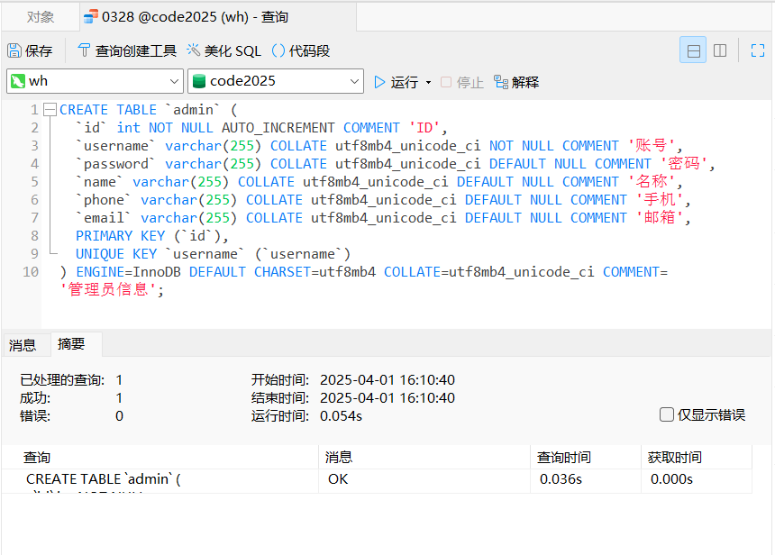Select the CREATE TABLE `admin` result row
The height and width of the screenshot is (555, 775).
377,480
